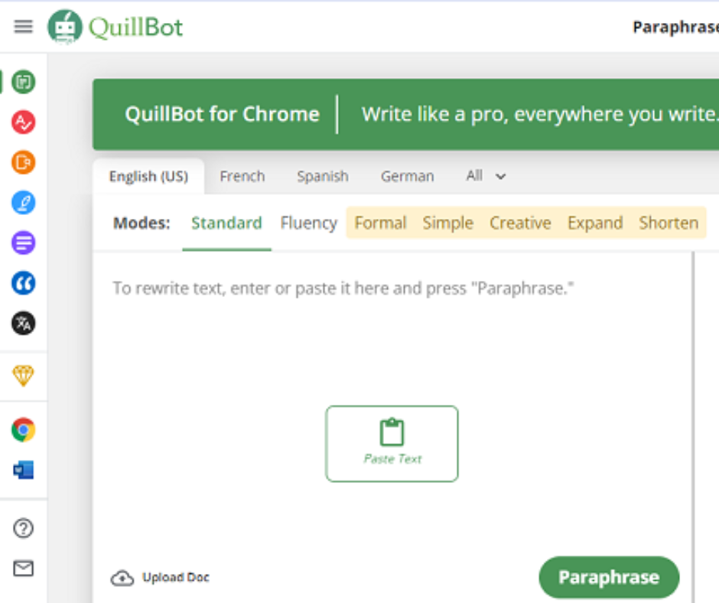Click the QuillBot wordmark text

click(x=135, y=28)
